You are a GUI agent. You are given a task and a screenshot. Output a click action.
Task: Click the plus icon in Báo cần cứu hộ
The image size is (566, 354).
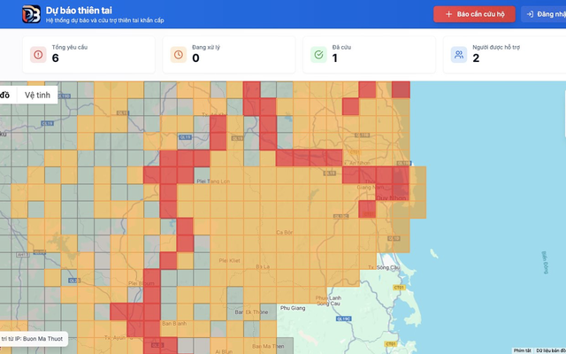[449, 14]
